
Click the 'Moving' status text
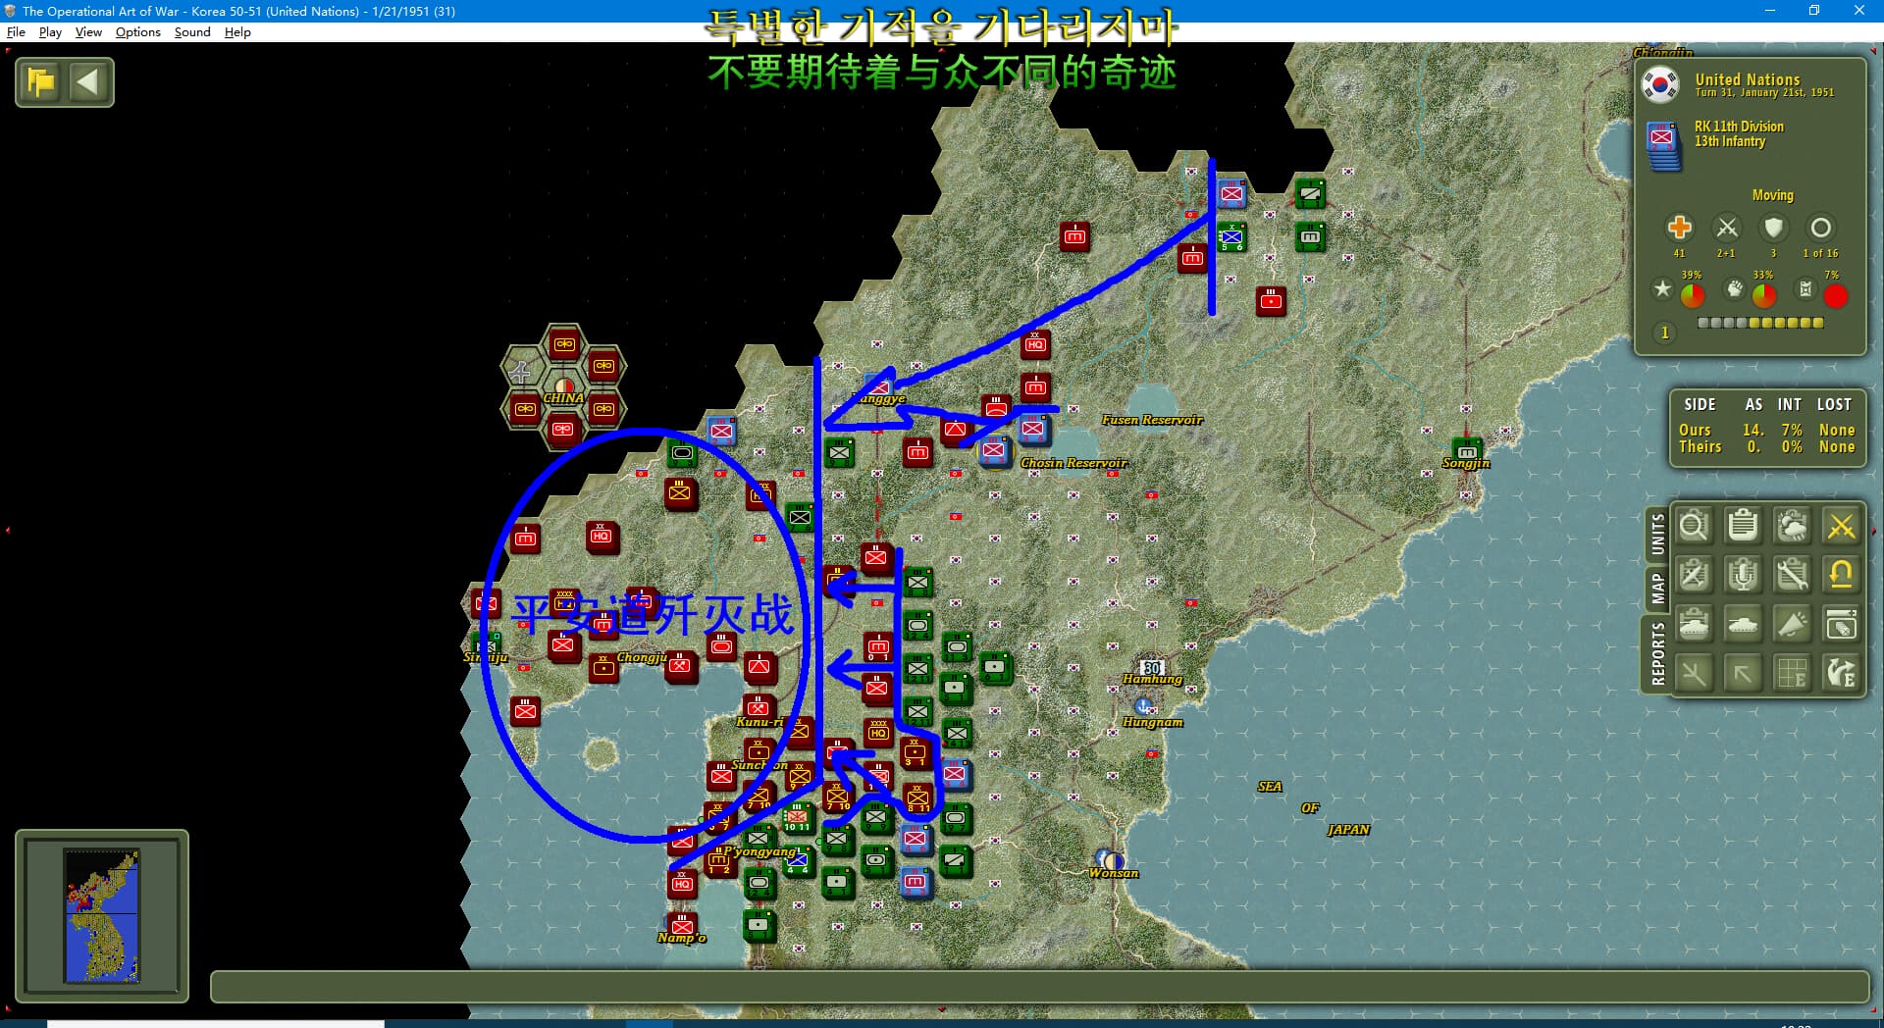1772,195
